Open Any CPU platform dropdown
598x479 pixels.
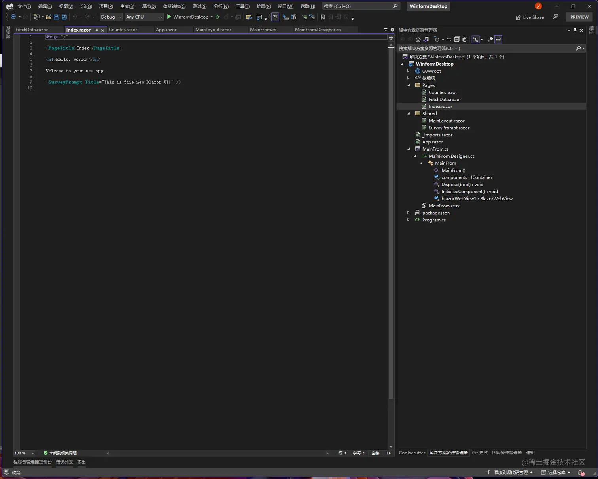coord(144,17)
